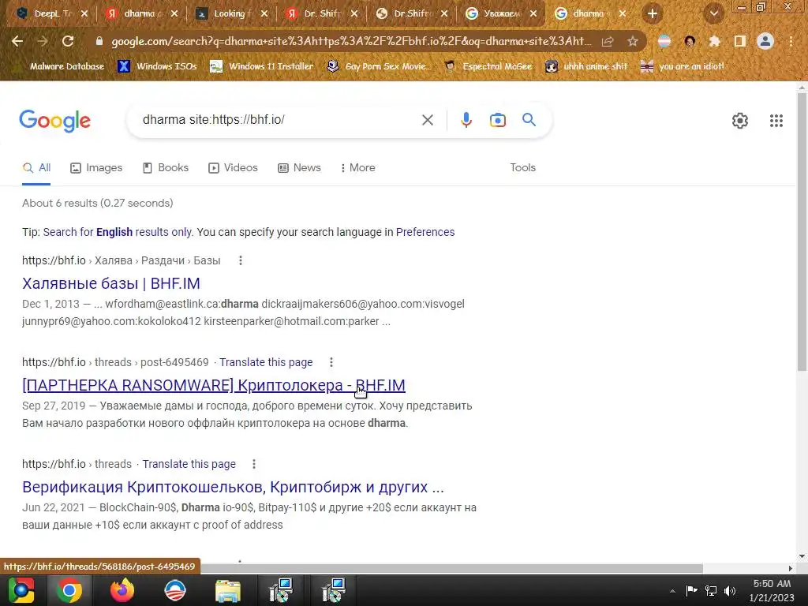This screenshot has height=606, width=808.
Task: Open you are an idiot bookmark
Action: (683, 66)
